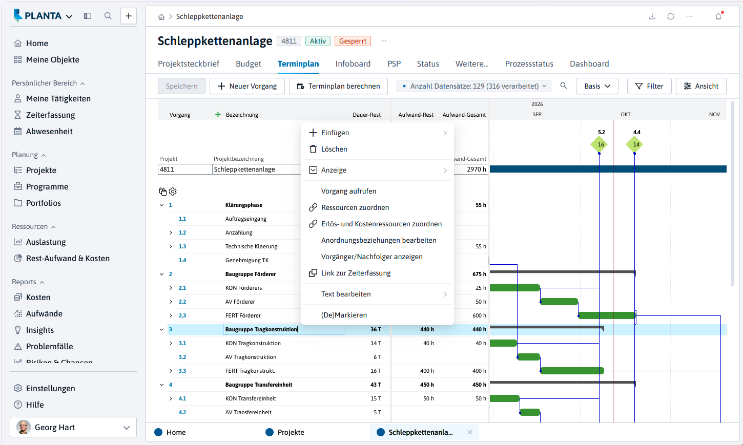Select Ressourcen zuordnen in context menu
This screenshot has height=445, width=743.
point(355,207)
